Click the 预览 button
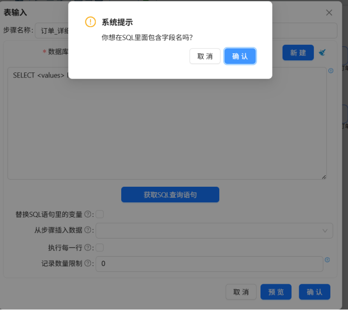This screenshot has width=348, height=310. (276, 292)
